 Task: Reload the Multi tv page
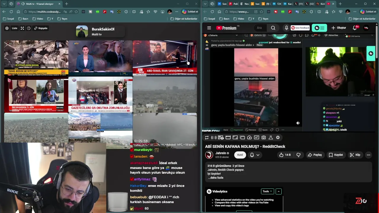11,12
